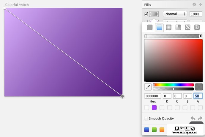Click the alpha value field
The width and height of the screenshot is (205, 137).
tap(198, 96)
